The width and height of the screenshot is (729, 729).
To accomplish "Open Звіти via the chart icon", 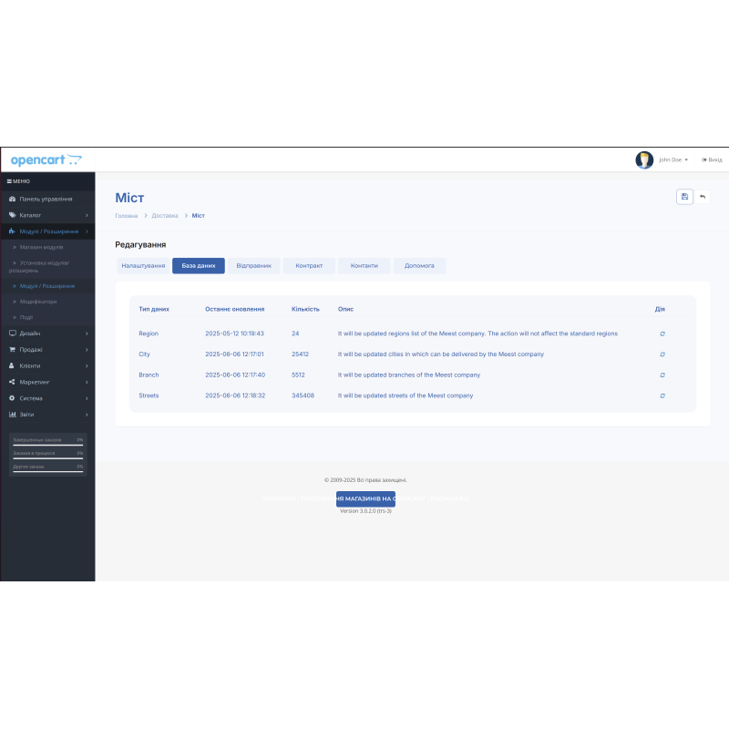I will point(11,414).
